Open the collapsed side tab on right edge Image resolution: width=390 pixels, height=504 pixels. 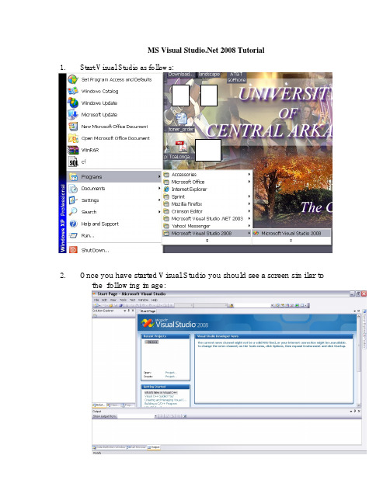click(364, 331)
